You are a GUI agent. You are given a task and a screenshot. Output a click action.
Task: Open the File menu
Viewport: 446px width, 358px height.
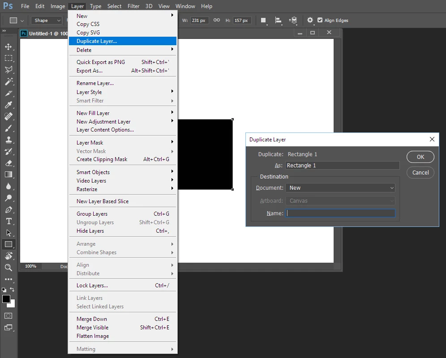pyautogui.click(x=25, y=6)
